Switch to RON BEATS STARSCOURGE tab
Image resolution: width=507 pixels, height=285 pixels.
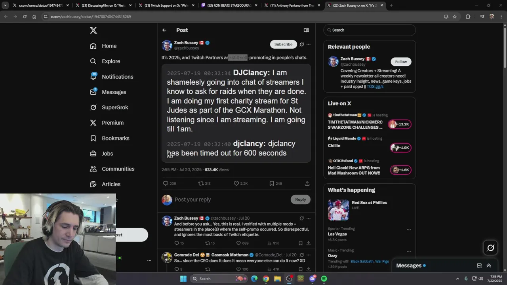229,6
